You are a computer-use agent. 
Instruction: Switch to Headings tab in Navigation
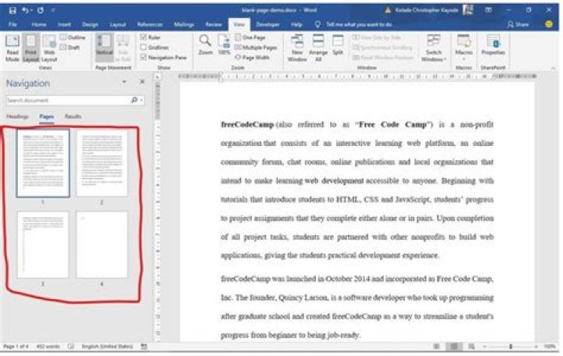pos(18,116)
